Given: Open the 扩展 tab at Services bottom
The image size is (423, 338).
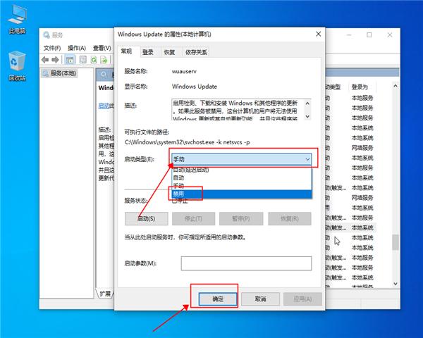Looking at the screenshot, I should [105, 294].
